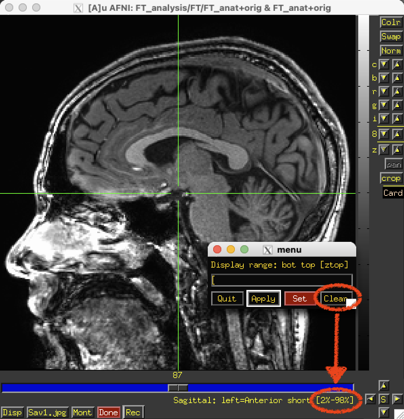
Task: Click the '8' row down arrow
Action: pos(384,134)
